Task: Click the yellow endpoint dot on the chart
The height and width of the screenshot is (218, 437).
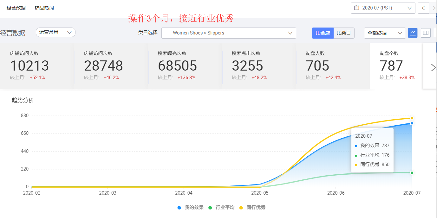Action: pos(411,118)
